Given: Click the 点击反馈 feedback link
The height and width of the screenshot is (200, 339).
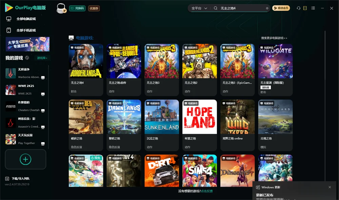Looking at the screenshot, I should (207, 191).
